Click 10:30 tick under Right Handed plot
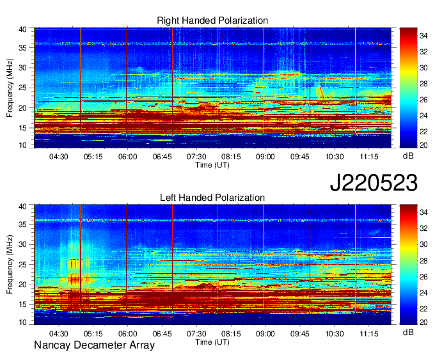The height and width of the screenshot is (353, 435). click(335, 157)
